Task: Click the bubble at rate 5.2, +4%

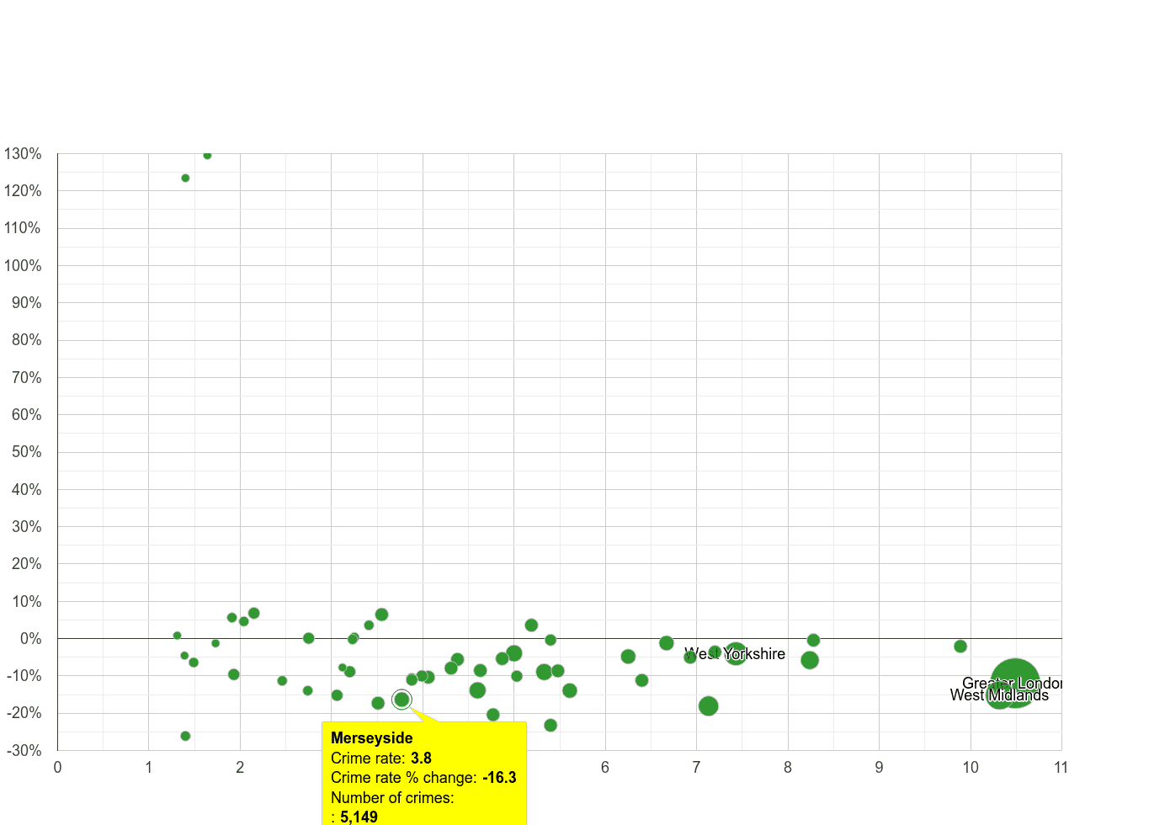Action: coord(531,625)
